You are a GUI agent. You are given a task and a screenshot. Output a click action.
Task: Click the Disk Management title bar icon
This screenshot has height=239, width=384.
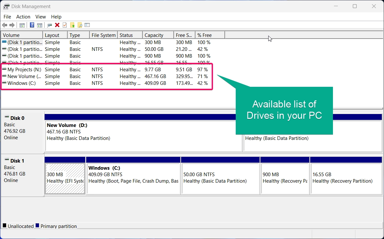click(x=7, y=6)
